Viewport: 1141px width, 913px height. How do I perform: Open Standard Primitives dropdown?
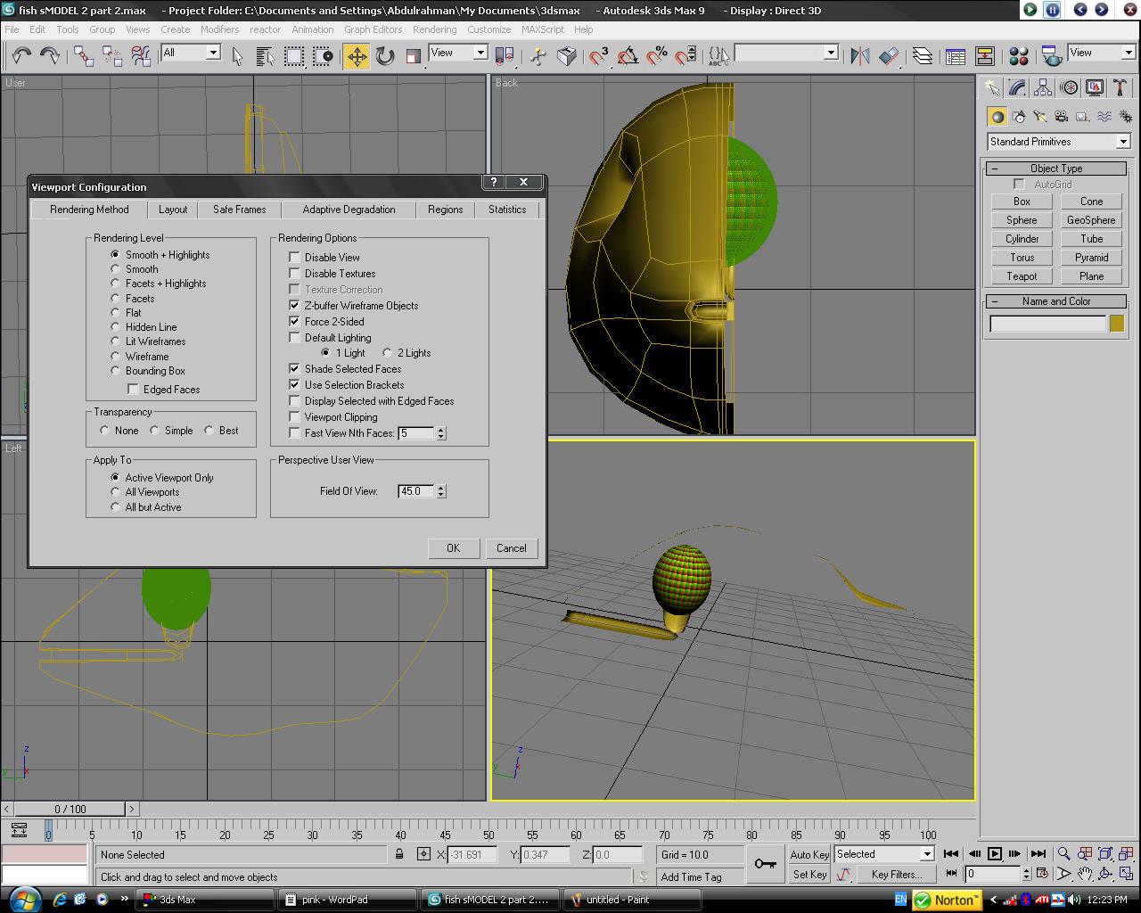click(x=1059, y=142)
